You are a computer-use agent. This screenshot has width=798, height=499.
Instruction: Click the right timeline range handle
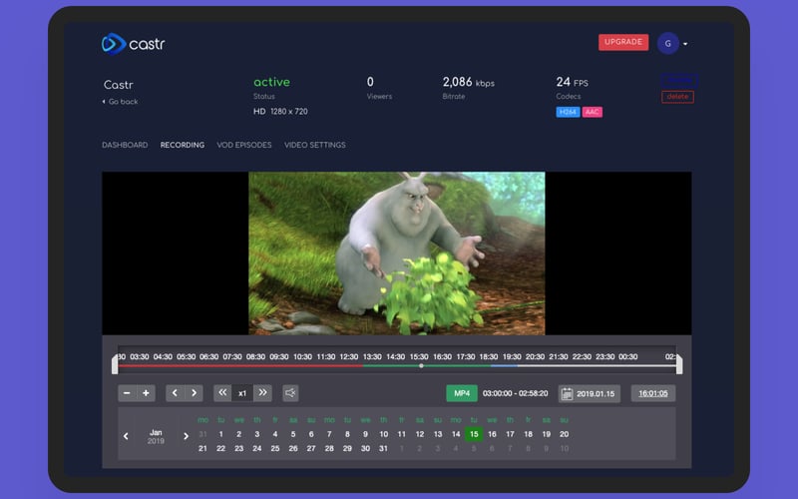(x=679, y=364)
